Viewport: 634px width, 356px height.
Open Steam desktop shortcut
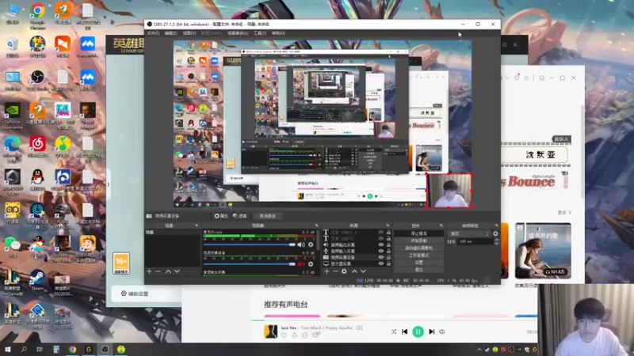click(x=37, y=281)
